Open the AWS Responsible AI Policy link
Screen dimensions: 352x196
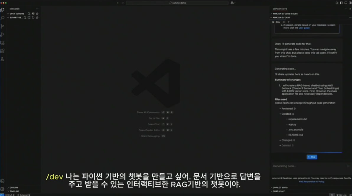(311, 182)
